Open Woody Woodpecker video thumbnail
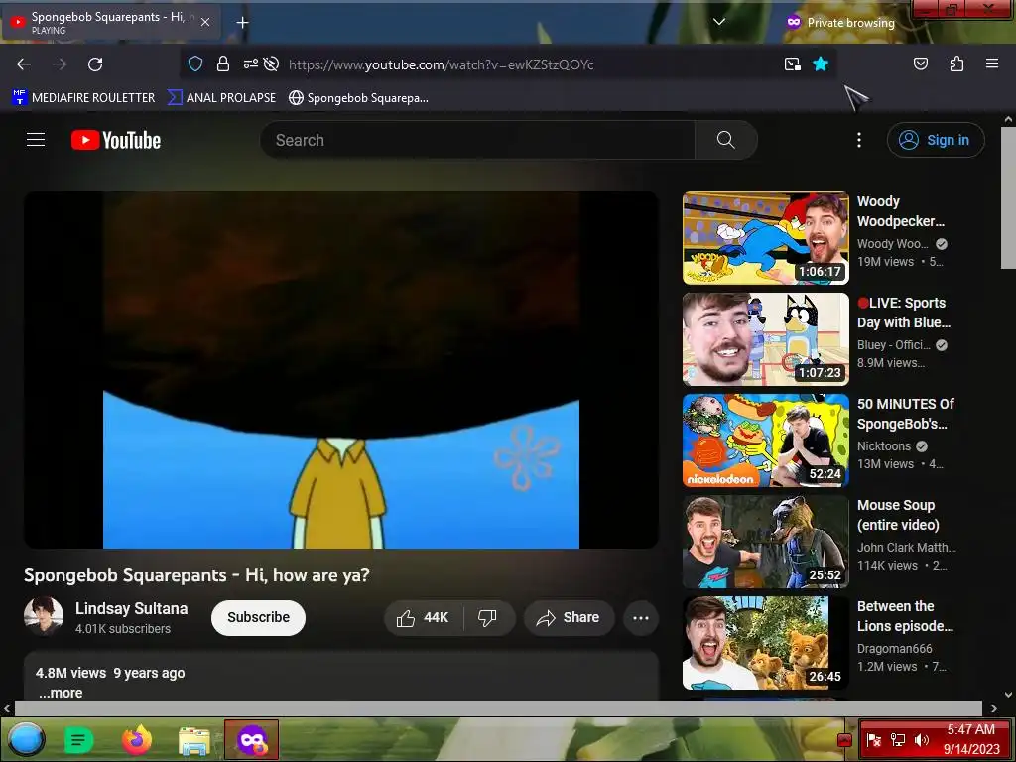Viewport: 1016px width, 762px height. 765,238
